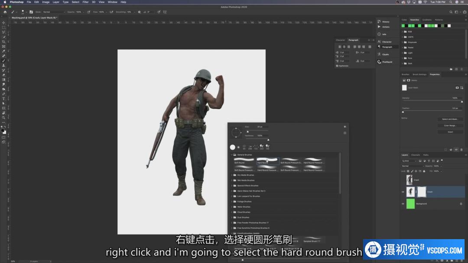Select the Clone Stamp tool

pyautogui.click(x=3, y=65)
